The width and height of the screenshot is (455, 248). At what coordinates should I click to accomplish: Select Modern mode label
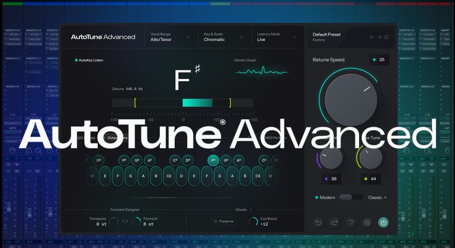point(327,198)
